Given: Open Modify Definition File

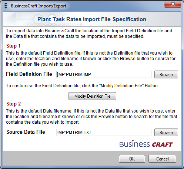Looking at the screenshot, I should [x=92, y=96].
